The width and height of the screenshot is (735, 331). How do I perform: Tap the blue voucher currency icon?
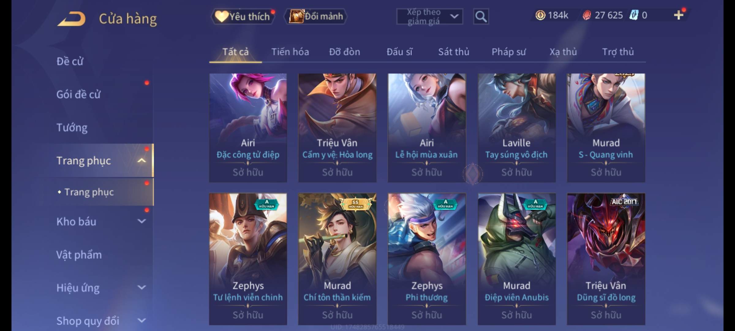coord(634,15)
